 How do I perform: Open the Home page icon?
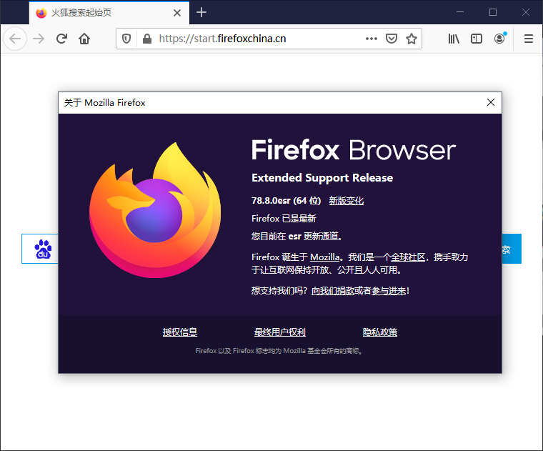(84, 39)
